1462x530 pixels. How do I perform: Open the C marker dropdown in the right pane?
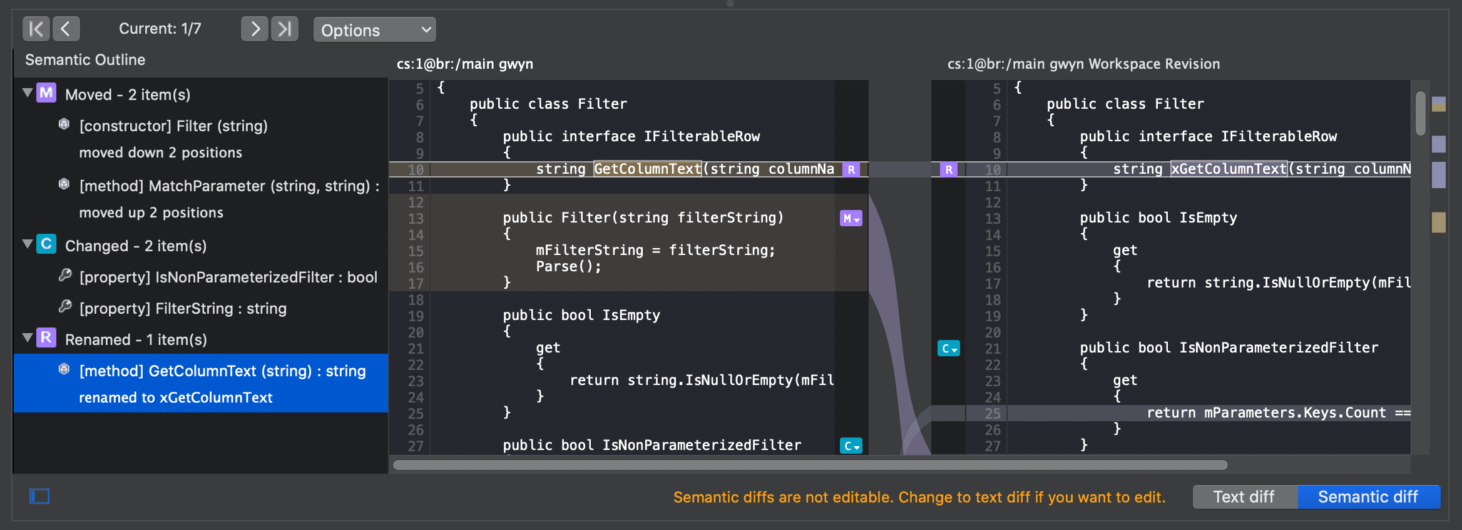[x=949, y=348]
